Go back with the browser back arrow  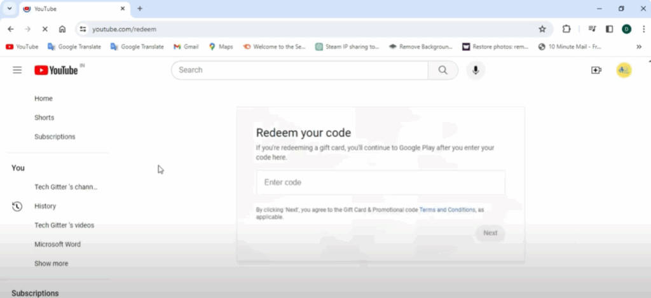(x=11, y=29)
